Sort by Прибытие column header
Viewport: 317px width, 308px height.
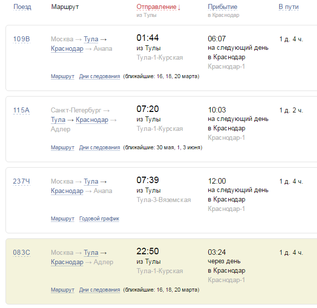(222, 7)
